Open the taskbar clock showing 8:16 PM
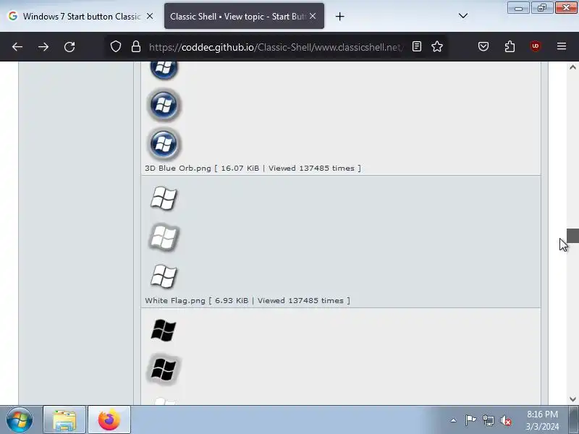 pos(542,420)
